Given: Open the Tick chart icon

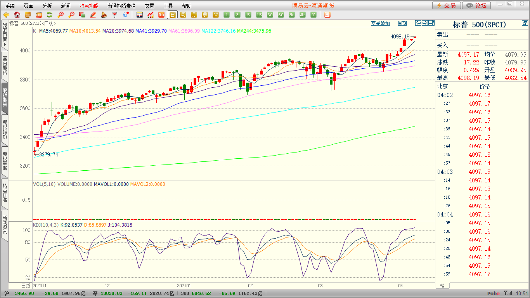Looking at the screenshot, I should tap(161, 15).
